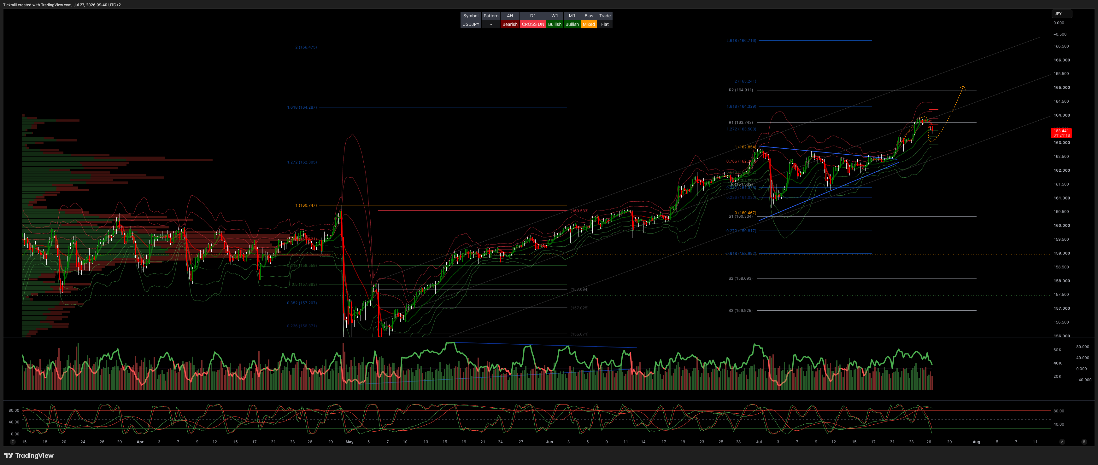
Task: Click the 60K volume axis label
Action: point(1057,350)
